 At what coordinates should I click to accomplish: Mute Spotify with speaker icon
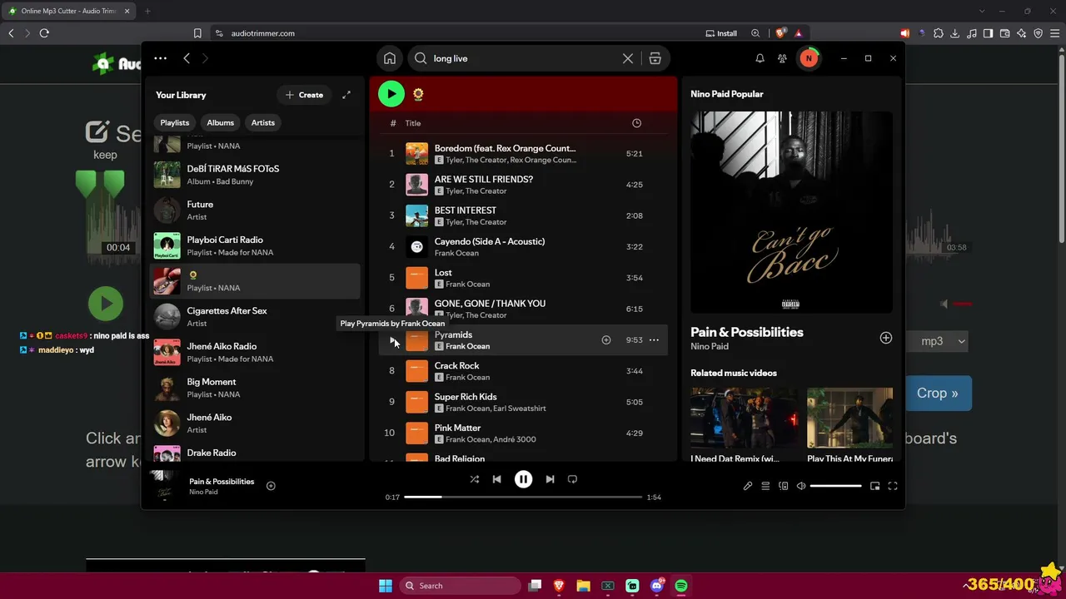coord(801,486)
